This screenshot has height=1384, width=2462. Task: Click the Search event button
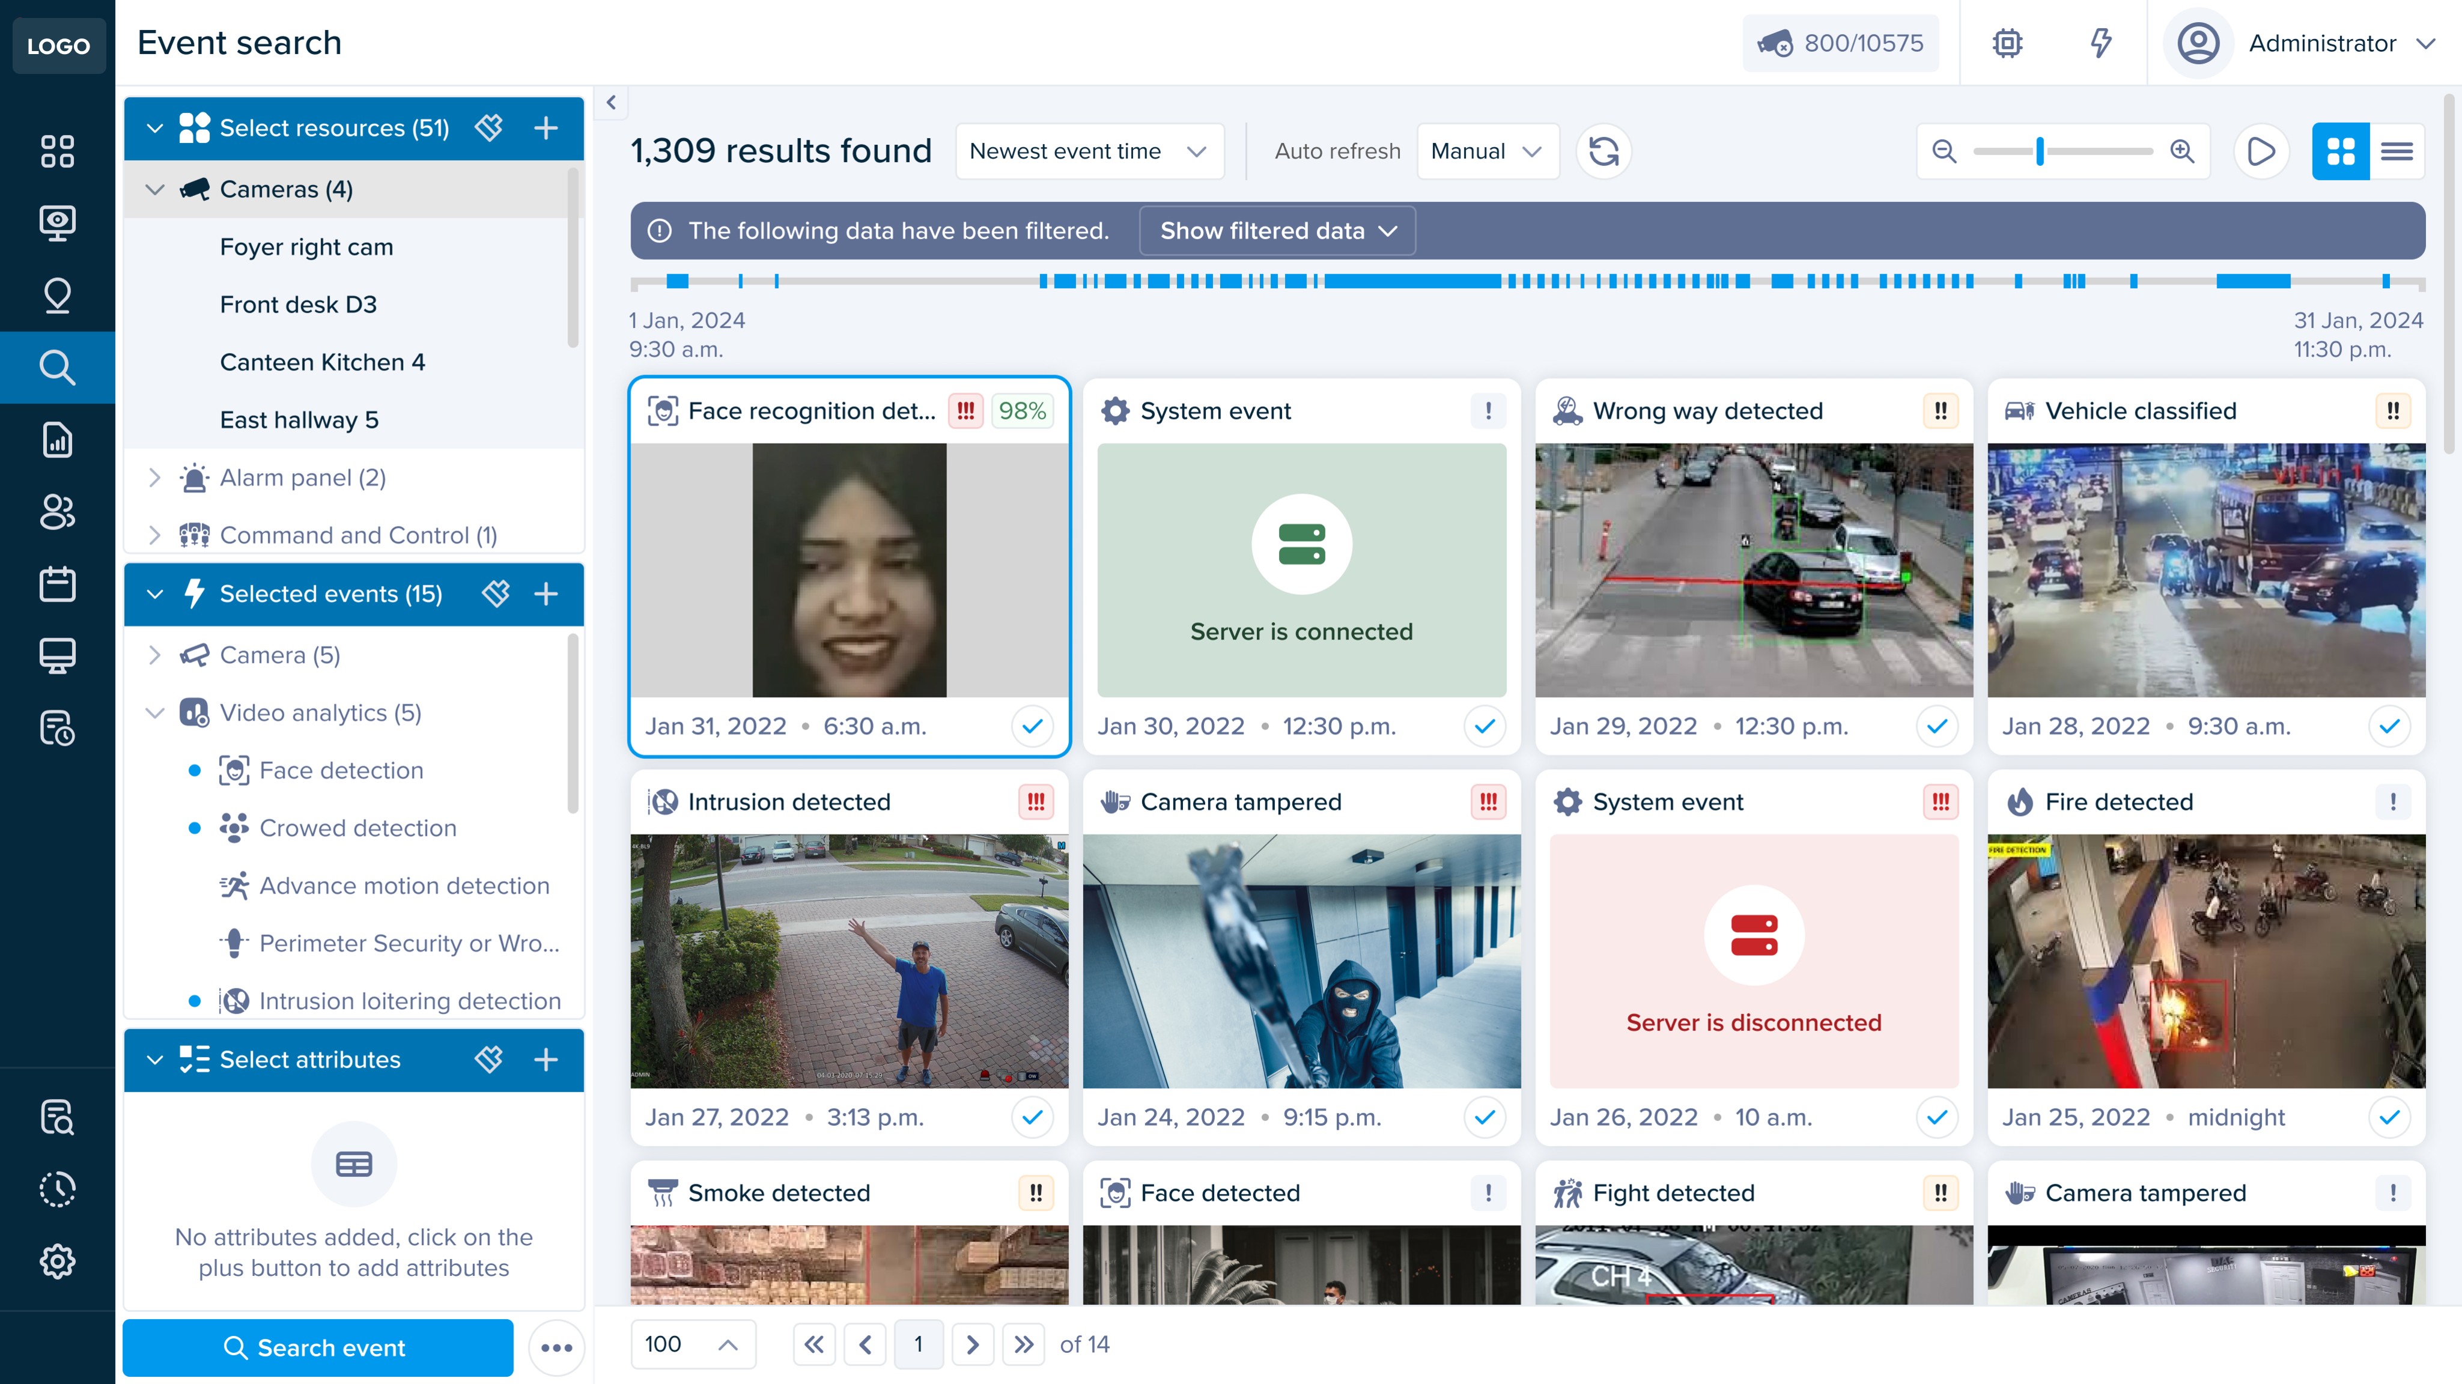tap(317, 1348)
